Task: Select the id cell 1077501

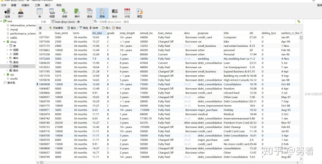Action: coord(46,37)
